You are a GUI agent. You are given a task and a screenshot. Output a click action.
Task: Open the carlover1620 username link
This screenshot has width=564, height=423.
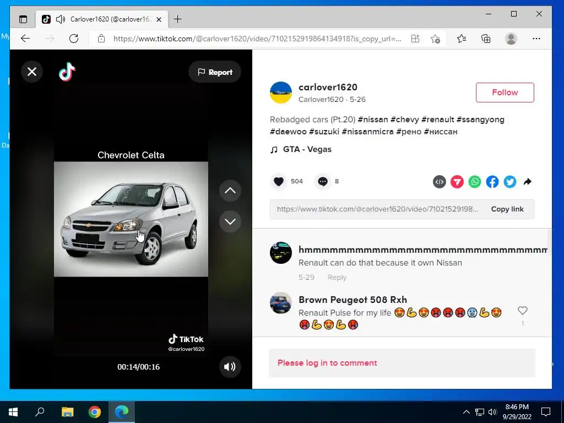[x=328, y=87]
